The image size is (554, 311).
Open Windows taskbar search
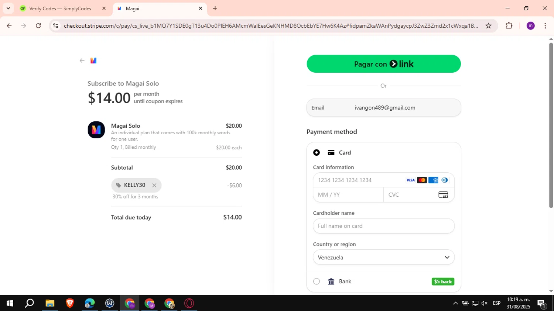[30, 303]
